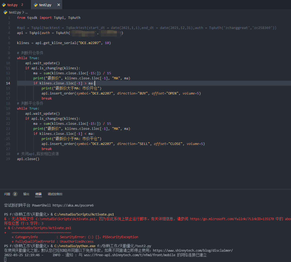Click the '# 判断平仓条件' comment
Screen dimensions: 291x262
tap(30, 103)
